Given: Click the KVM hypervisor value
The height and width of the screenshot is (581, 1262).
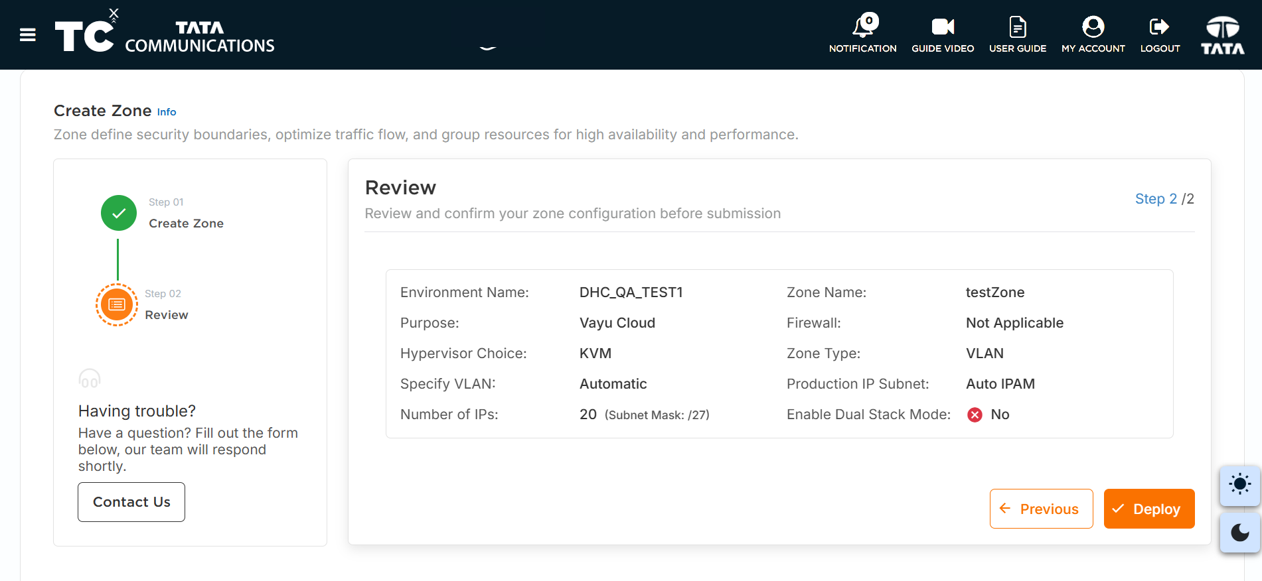Looking at the screenshot, I should [595, 354].
